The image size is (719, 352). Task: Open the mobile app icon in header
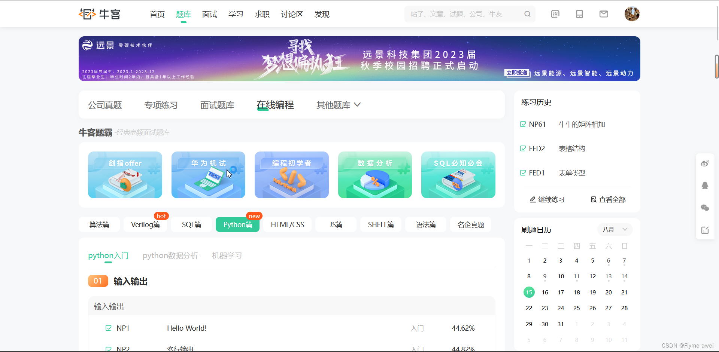click(579, 14)
